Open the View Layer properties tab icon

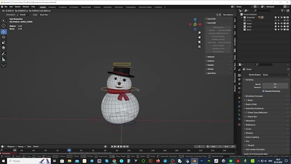click(239, 84)
